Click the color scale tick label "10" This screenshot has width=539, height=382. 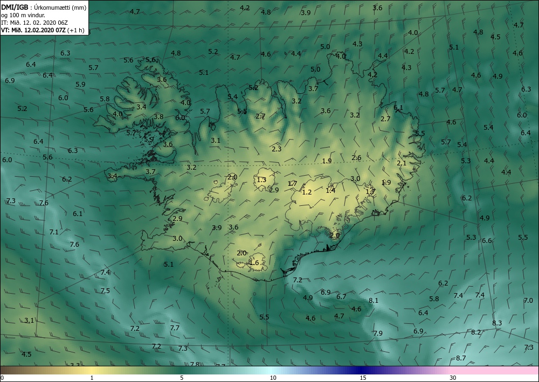click(x=273, y=378)
